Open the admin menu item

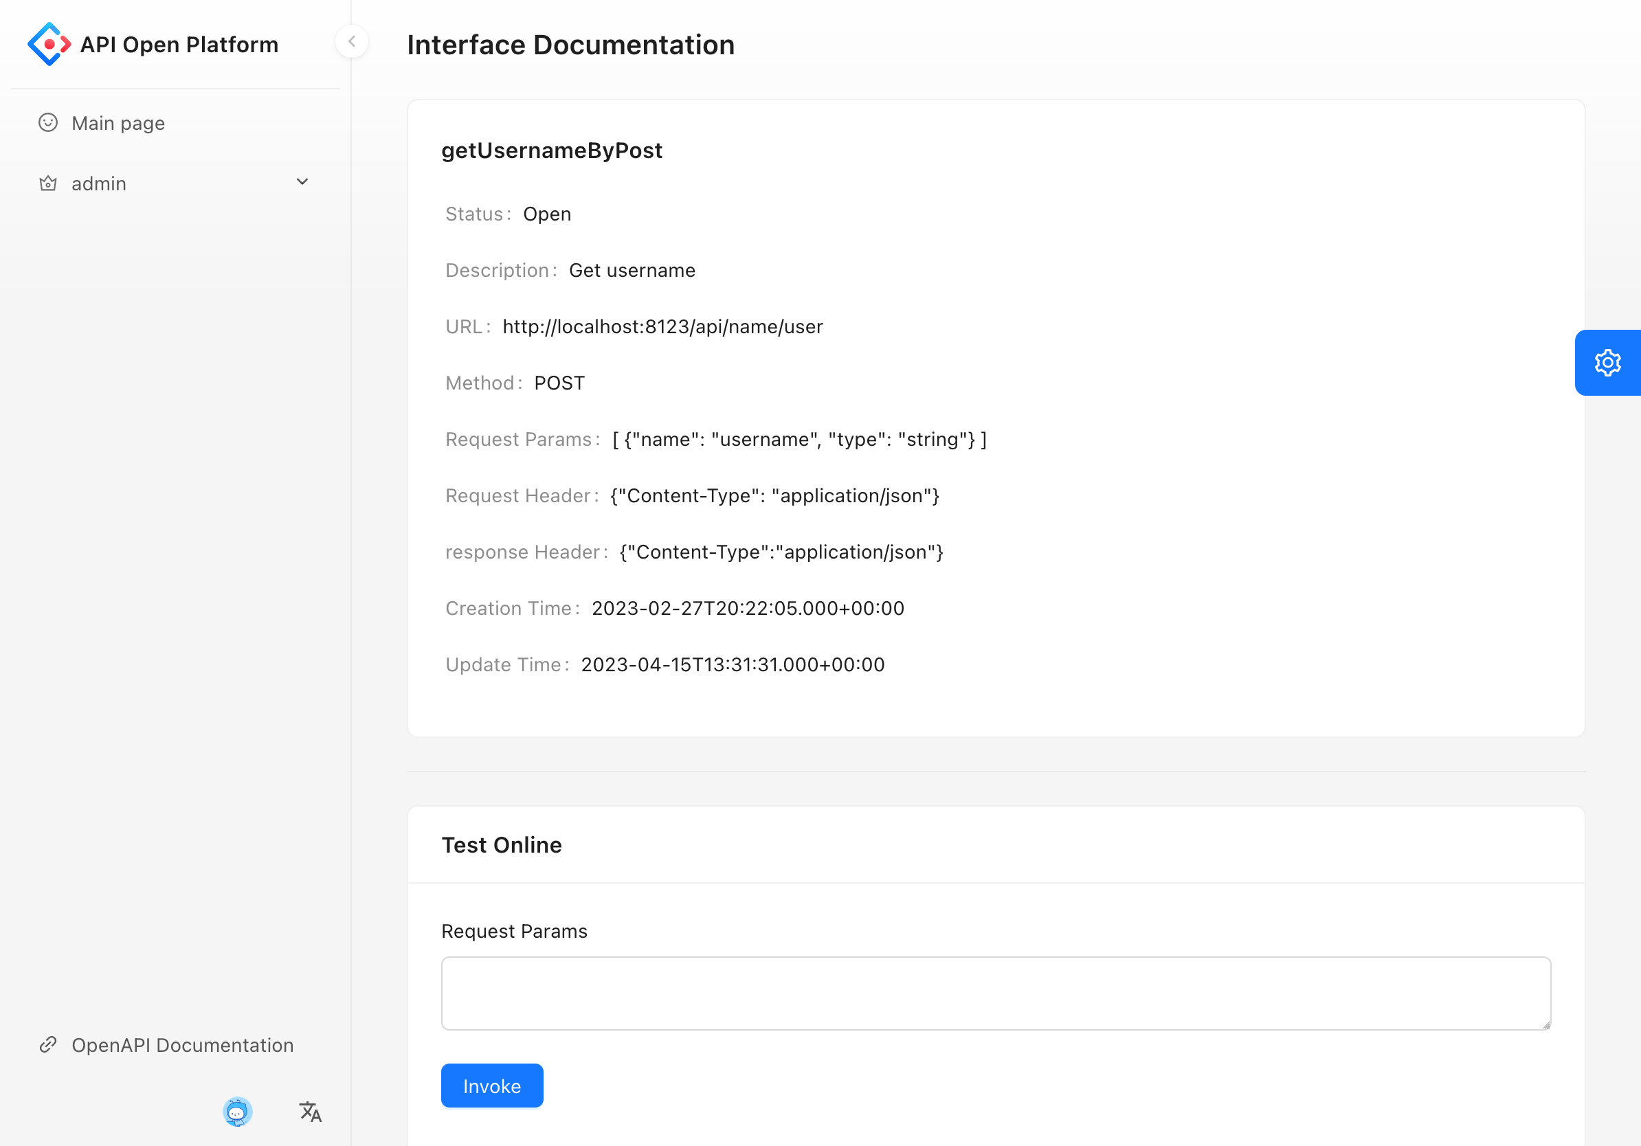pos(175,183)
